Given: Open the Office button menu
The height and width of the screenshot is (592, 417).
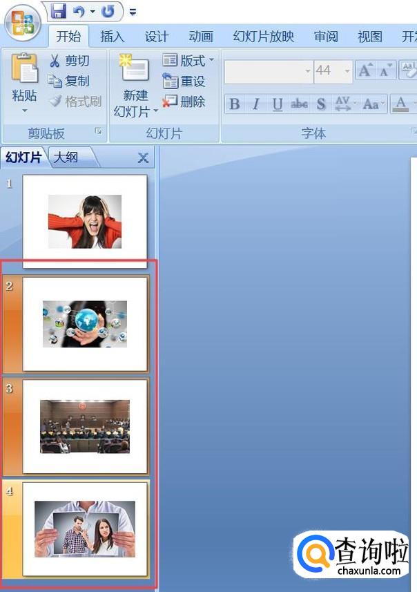Looking at the screenshot, I should click(x=23, y=23).
